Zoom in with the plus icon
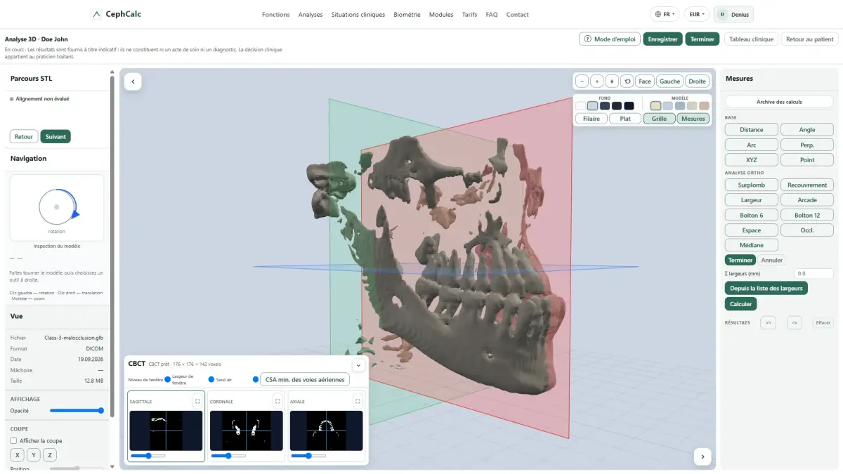Viewport: 843px width, 474px height. (x=596, y=81)
